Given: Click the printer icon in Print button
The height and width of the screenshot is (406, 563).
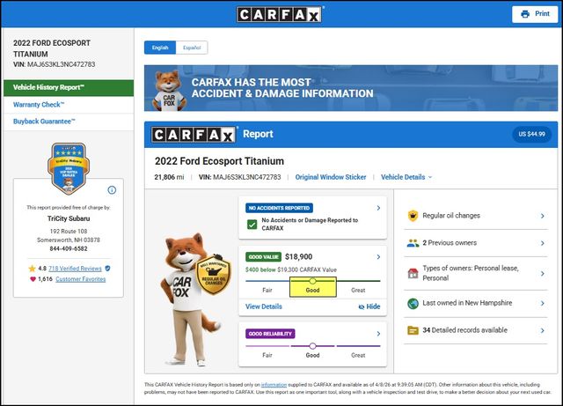Looking at the screenshot, I should pyautogui.click(x=524, y=14).
